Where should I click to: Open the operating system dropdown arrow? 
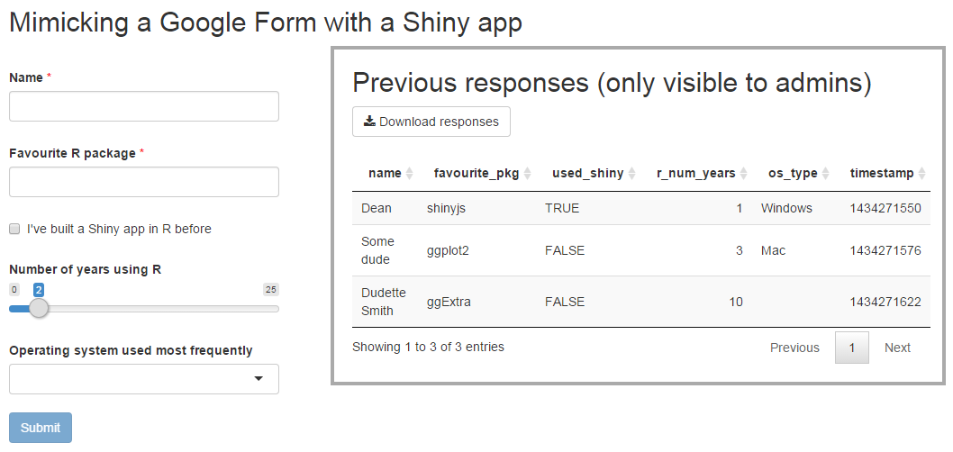click(259, 379)
